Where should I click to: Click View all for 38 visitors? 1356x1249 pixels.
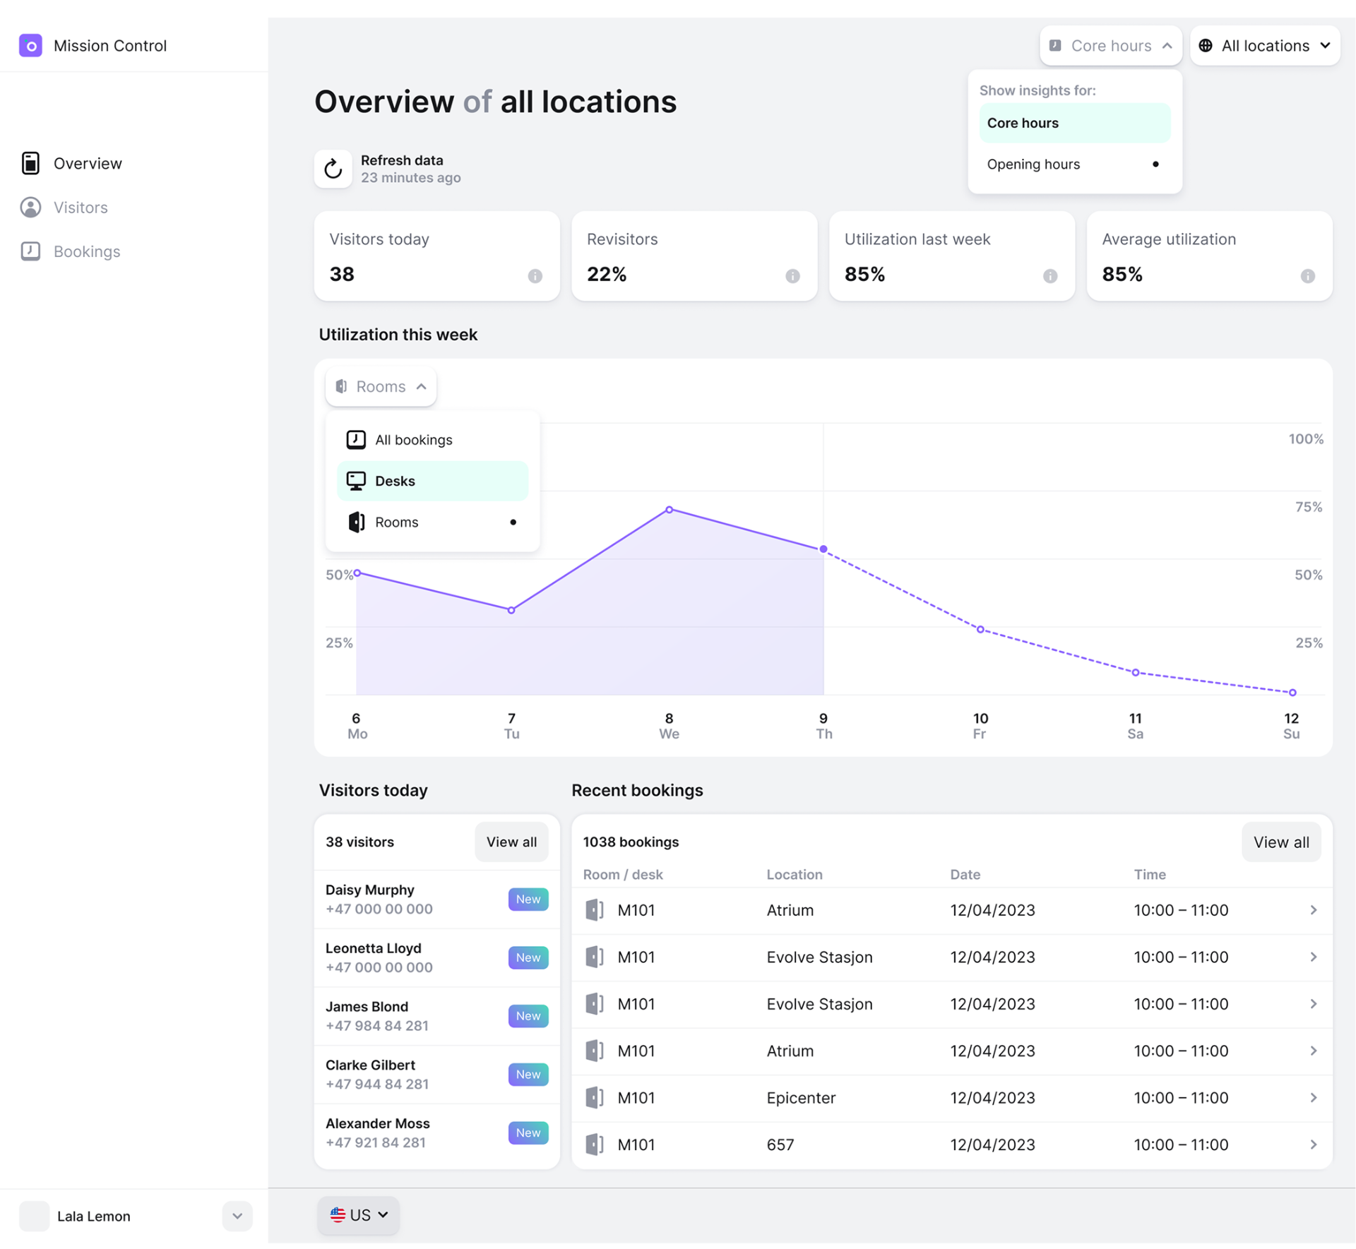pyautogui.click(x=511, y=842)
